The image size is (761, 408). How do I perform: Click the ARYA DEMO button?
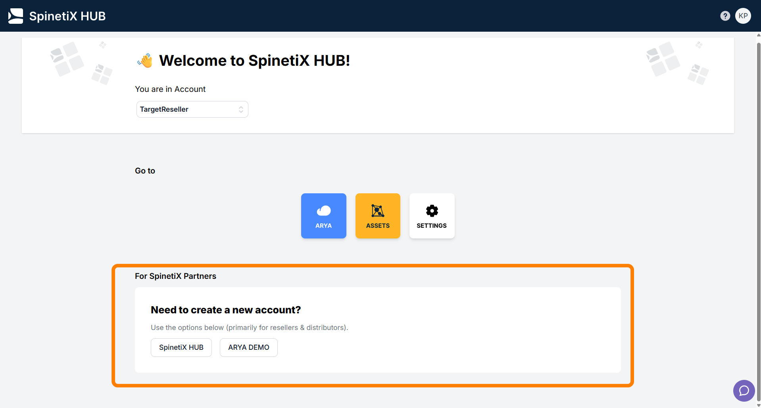[249, 347]
